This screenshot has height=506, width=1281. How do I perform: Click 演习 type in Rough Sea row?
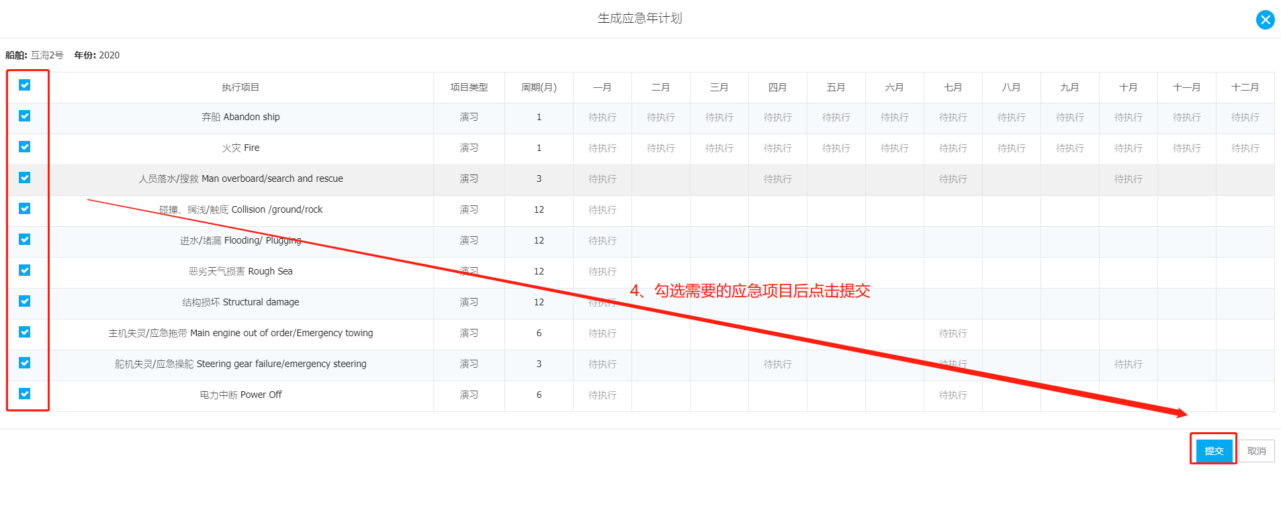pyautogui.click(x=469, y=271)
